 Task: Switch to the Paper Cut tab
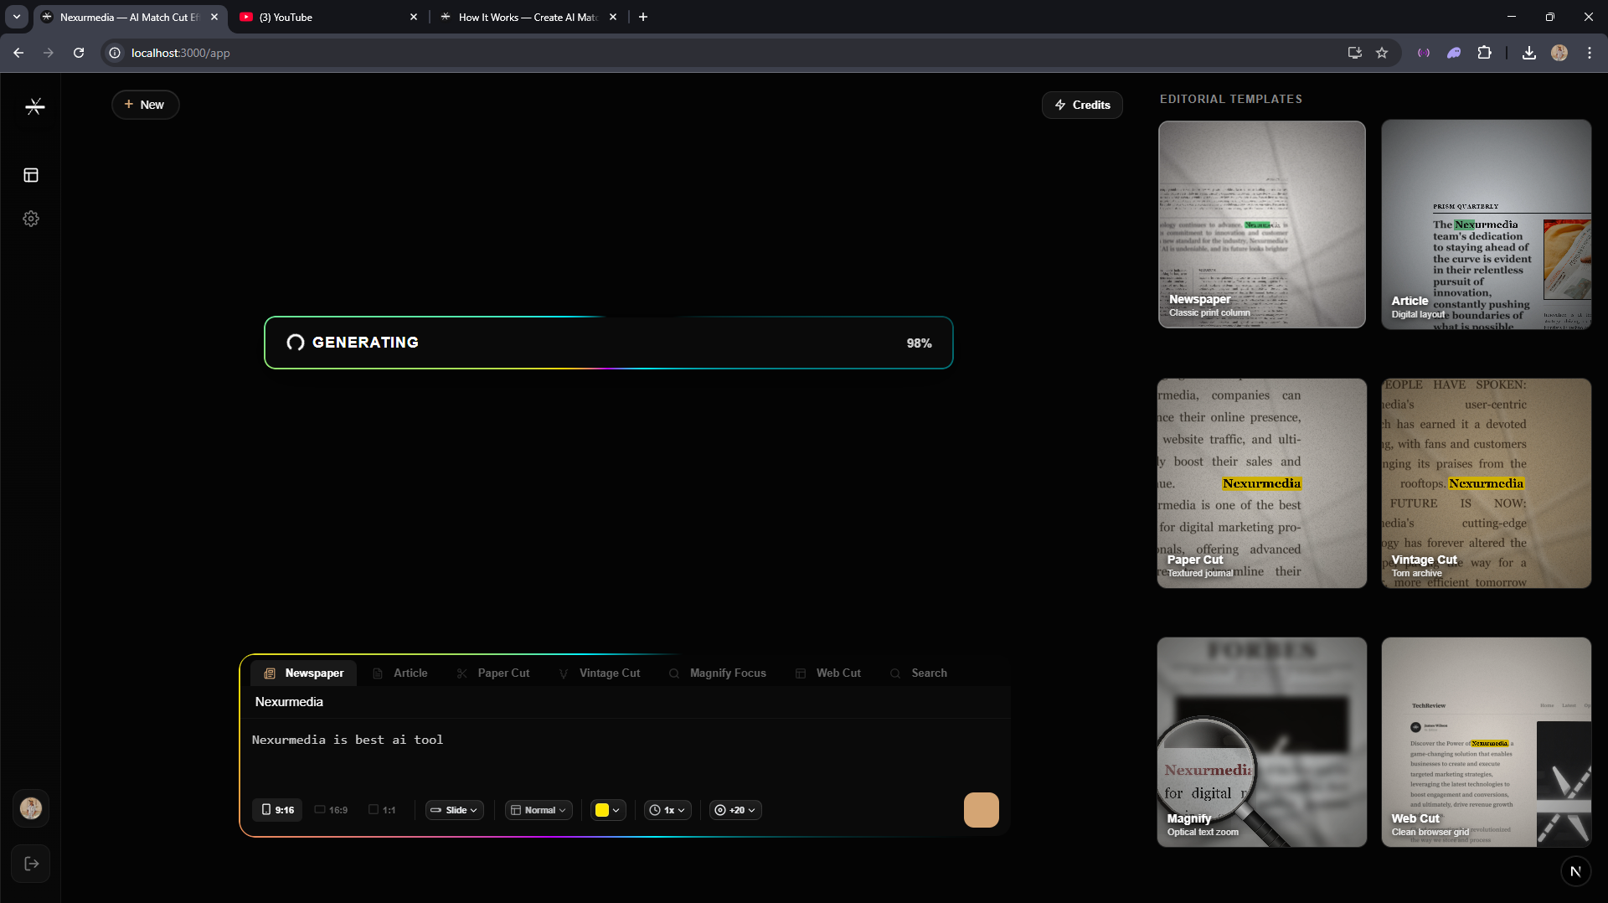[494, 673]
